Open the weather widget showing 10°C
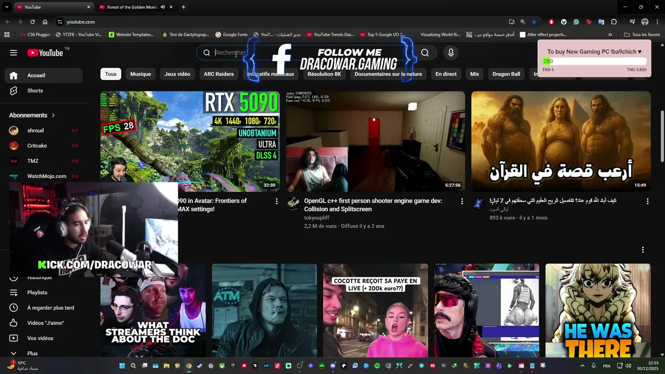Screen dimensions: 665x374 pos(23,366)
